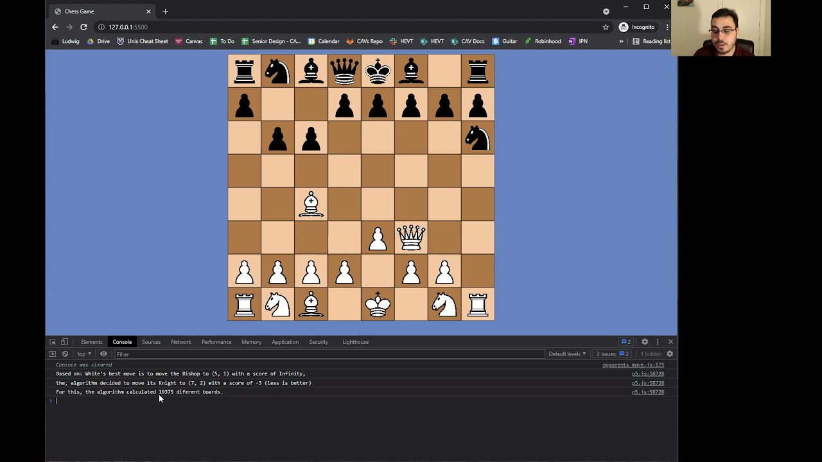Open the Ludwig bookmark
Screen dimensions: 822x462
click(x=66, y=41)
